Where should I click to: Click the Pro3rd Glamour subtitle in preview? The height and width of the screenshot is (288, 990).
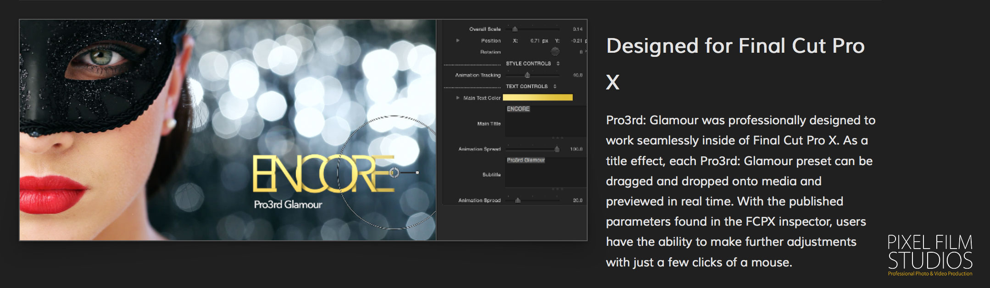tap(288, 205)
